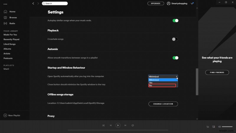
Task: Click the scrollbar up arrow
Action: tap(197, 8)
